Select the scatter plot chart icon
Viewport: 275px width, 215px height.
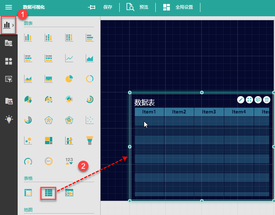point(90,120)
